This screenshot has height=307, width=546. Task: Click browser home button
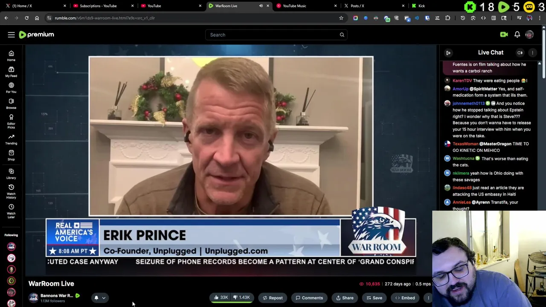[37, 18]
